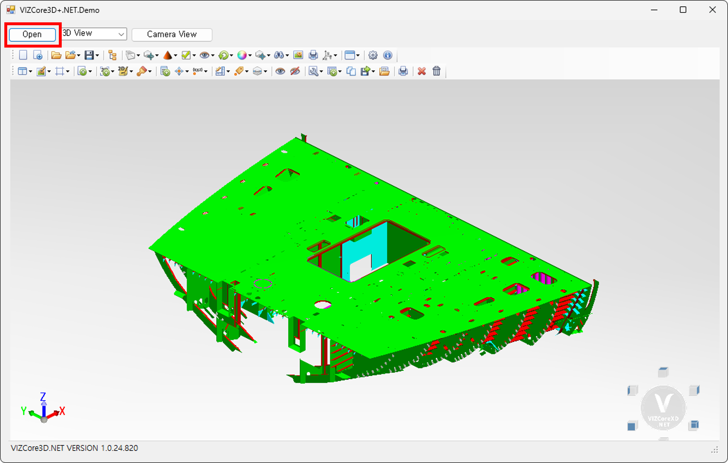
Task: Click the green checkmark selection icon
Action: (x=186, y=55)
